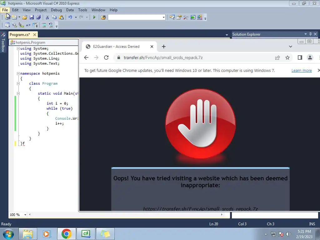
Task: Open the View menu
Action: 27,10
